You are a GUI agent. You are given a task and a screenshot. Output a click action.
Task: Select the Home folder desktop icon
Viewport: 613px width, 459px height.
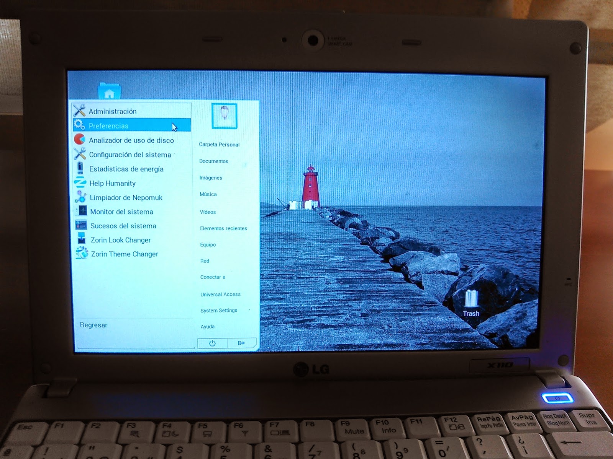click(x=109, y=91)
